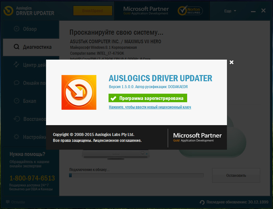Click the Auslogics Driver Updater logo icon
The width and height of the screenshot is (273, 209).
point(8,11)
